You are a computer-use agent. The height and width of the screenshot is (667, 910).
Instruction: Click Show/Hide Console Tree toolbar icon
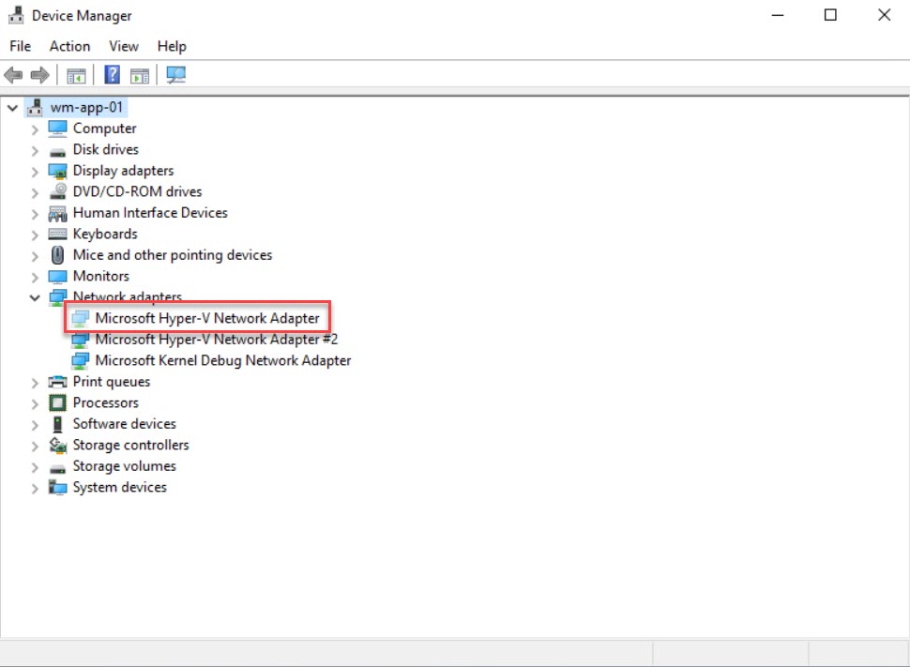(76, 75)
